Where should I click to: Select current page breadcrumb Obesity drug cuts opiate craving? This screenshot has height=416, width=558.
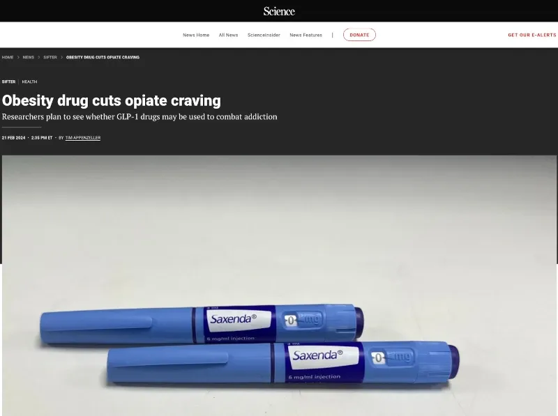pos(103,57)
